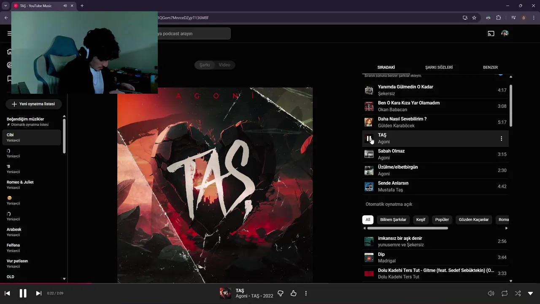
Task: Play Dolu Kadehi Ters Tut - Gitme
Action: point(436,274)
